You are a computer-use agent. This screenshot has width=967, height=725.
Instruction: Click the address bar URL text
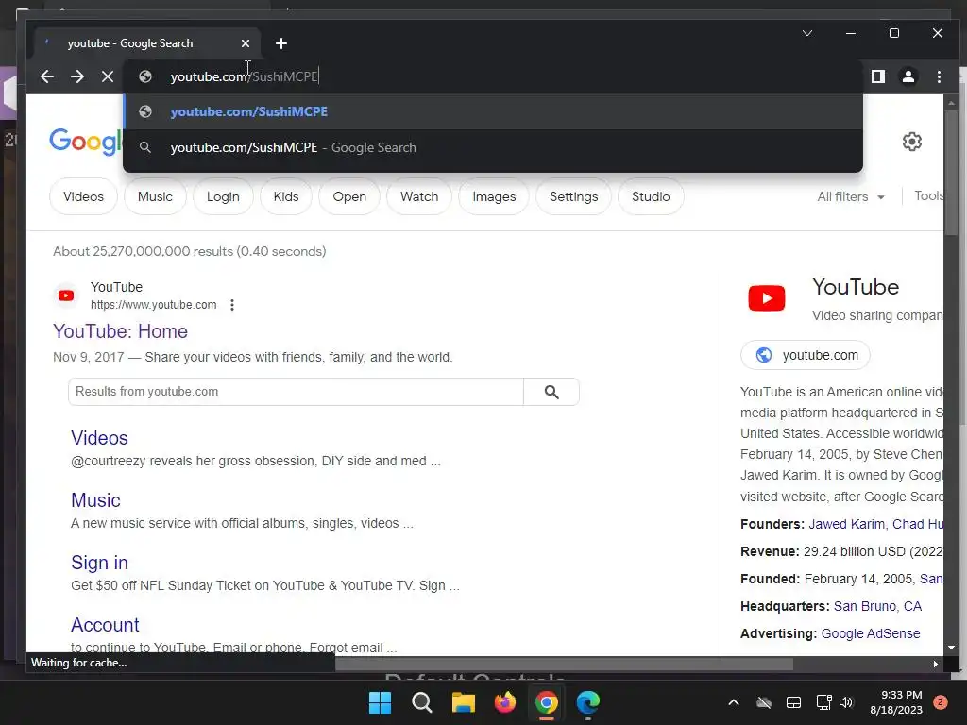245,76
